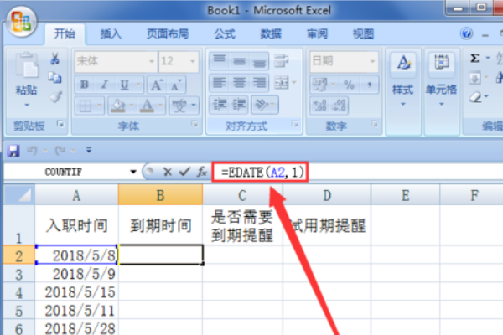
Task: Toggle bold formatting
Action: (x=85, y=85)
